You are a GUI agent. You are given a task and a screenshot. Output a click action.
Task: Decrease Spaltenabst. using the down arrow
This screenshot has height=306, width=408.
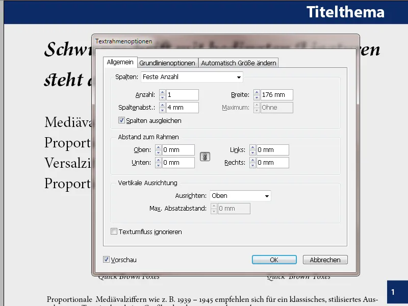162,110
